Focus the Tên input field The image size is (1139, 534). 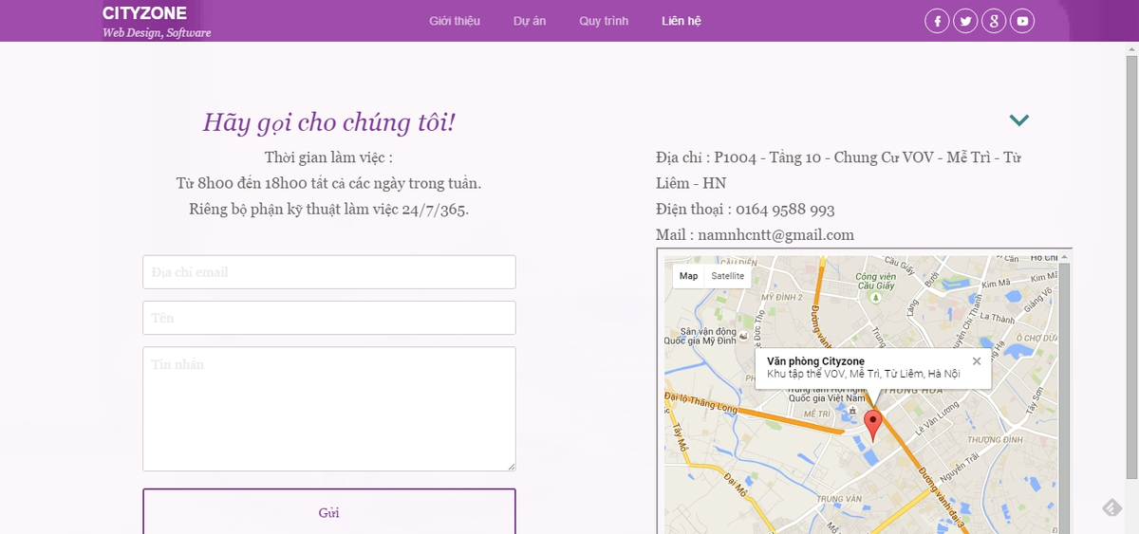coord(329,318)
